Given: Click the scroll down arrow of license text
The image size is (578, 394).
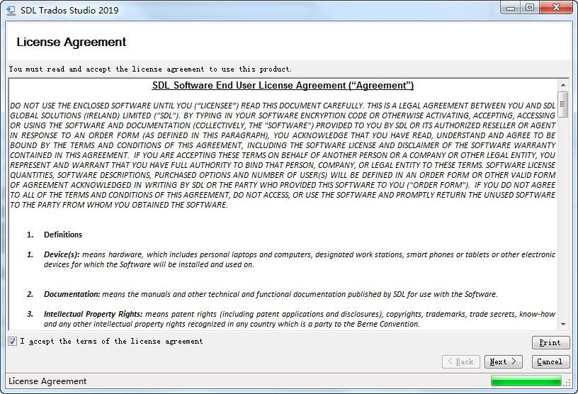Looking at the screenshot, I should [x=562, y=324].
